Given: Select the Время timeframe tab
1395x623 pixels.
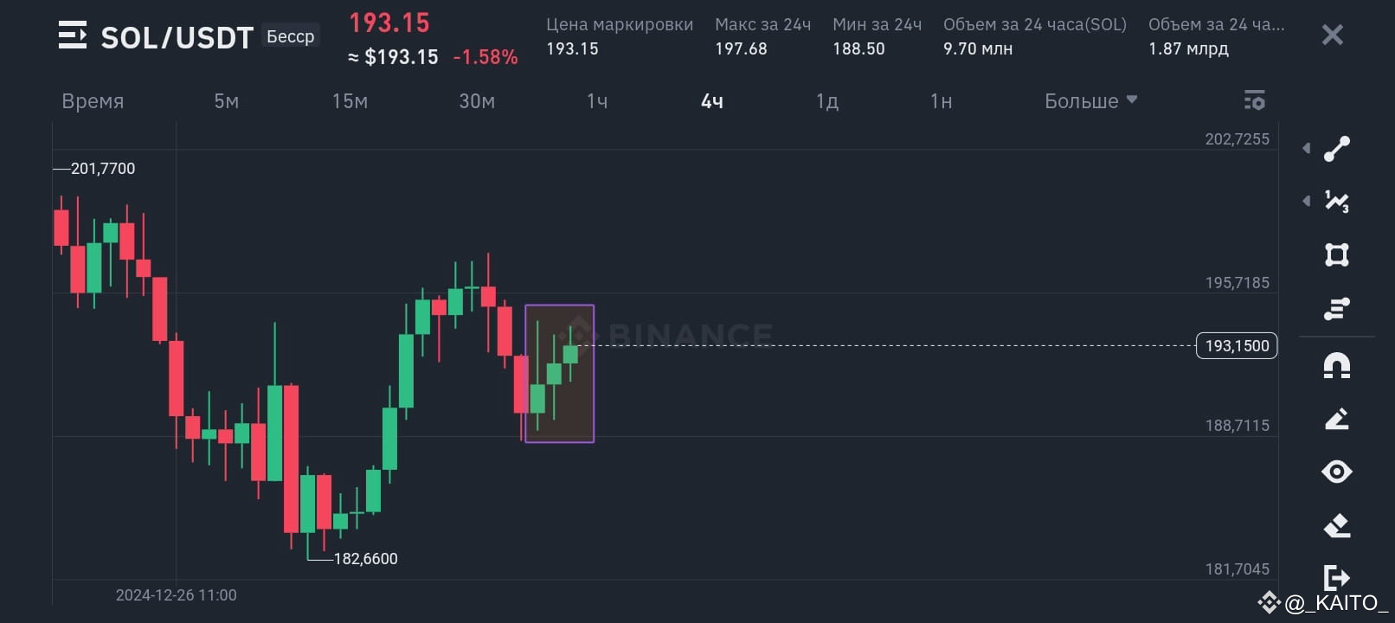Looking at the screenshot, I should pos(93,100).
